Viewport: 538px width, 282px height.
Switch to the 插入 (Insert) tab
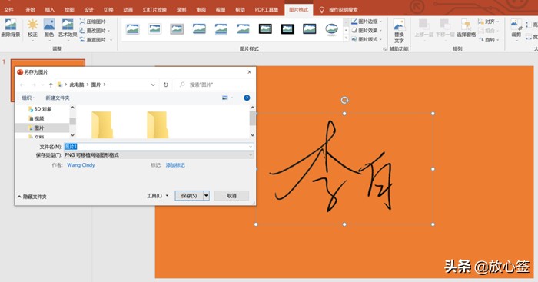tap(50, 10)
